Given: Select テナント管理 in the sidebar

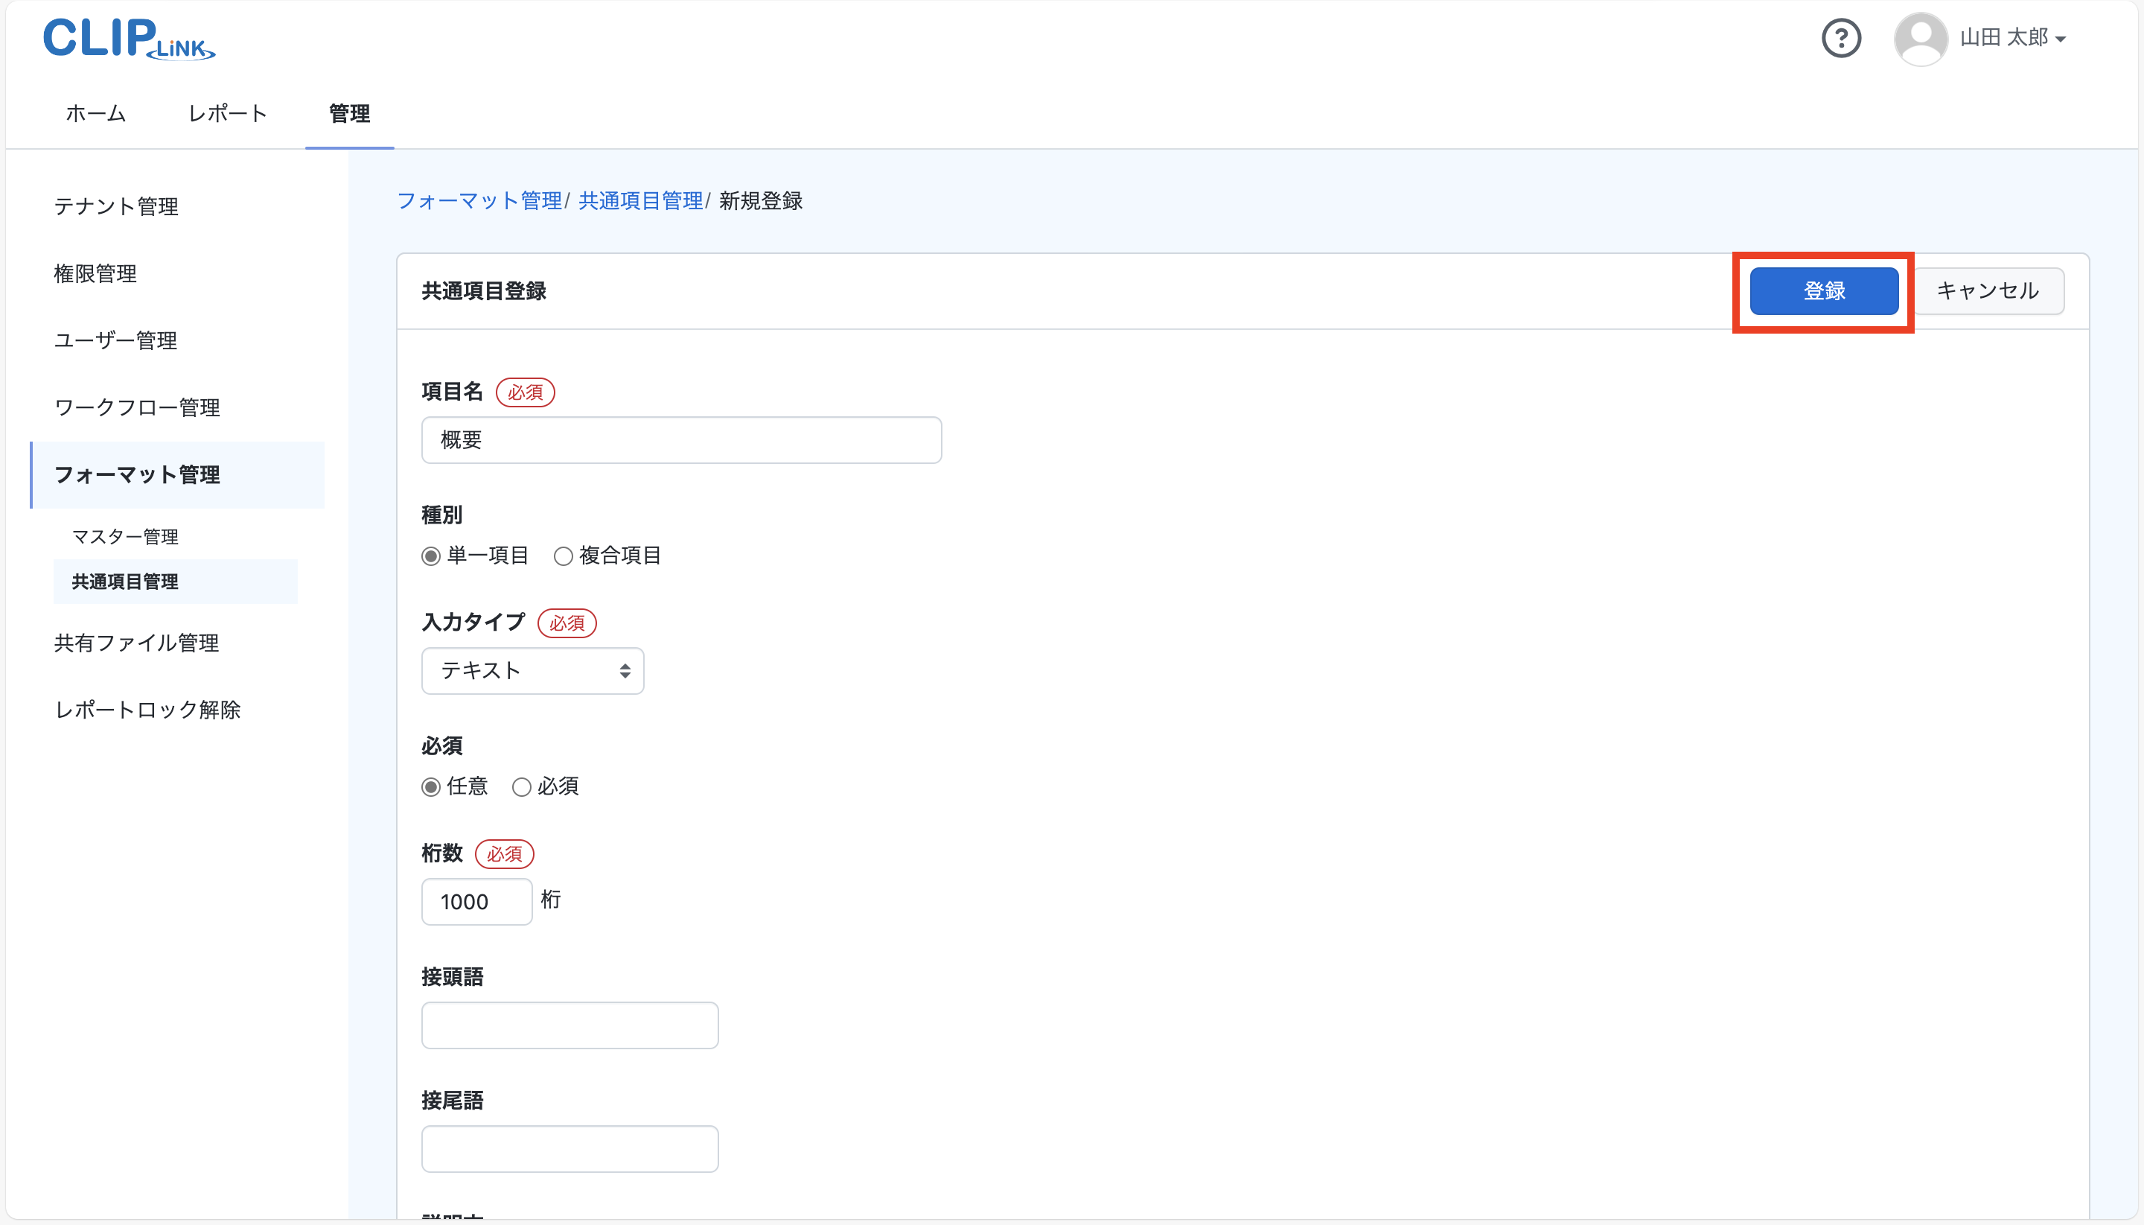Looking at the screenshot, I should coord(115,206).
